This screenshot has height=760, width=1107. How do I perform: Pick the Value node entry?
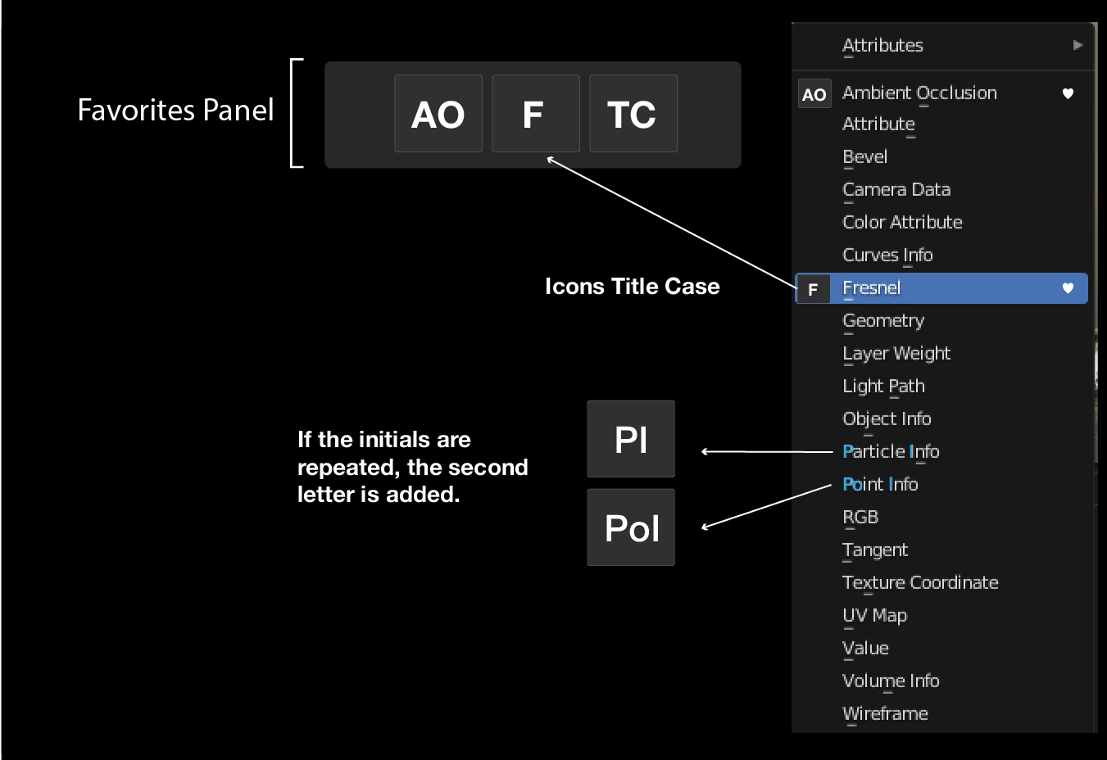tap(942, 648)
